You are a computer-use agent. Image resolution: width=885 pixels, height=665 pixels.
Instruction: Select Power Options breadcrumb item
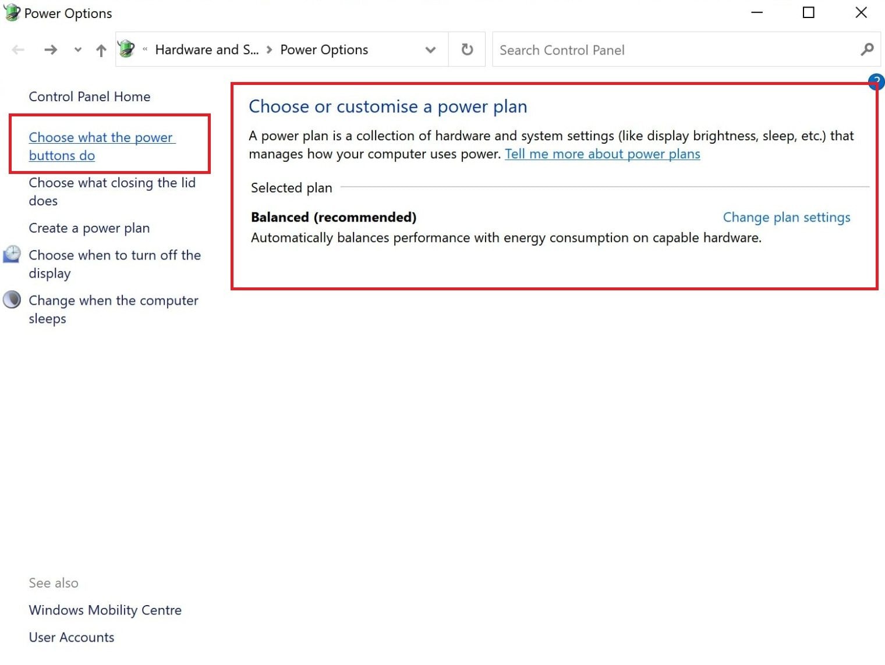[x=324, y=50]
